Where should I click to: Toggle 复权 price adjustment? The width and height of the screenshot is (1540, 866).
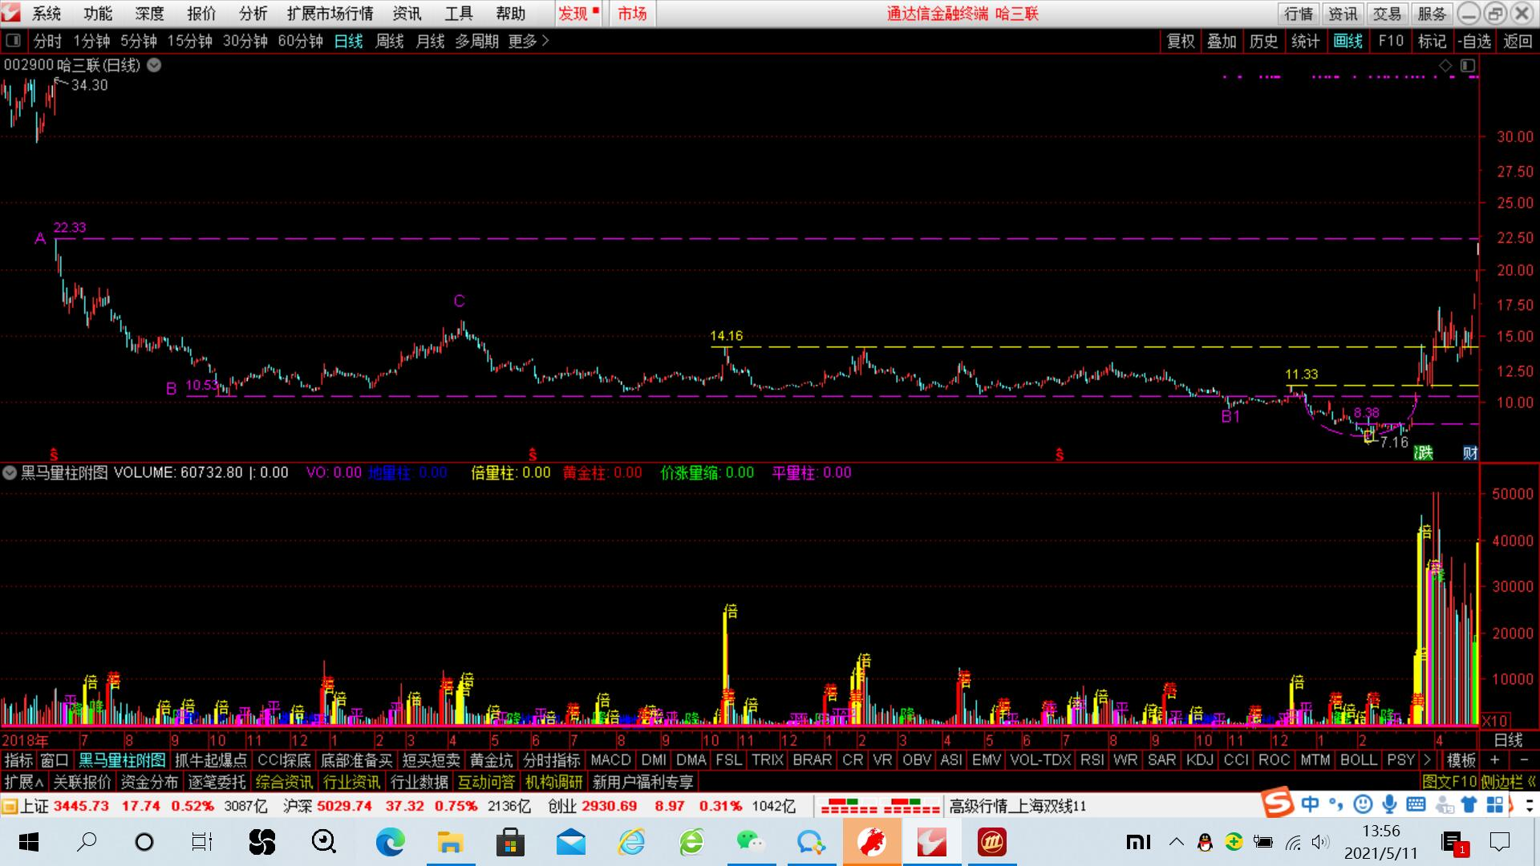click(x=1181, y=41)
